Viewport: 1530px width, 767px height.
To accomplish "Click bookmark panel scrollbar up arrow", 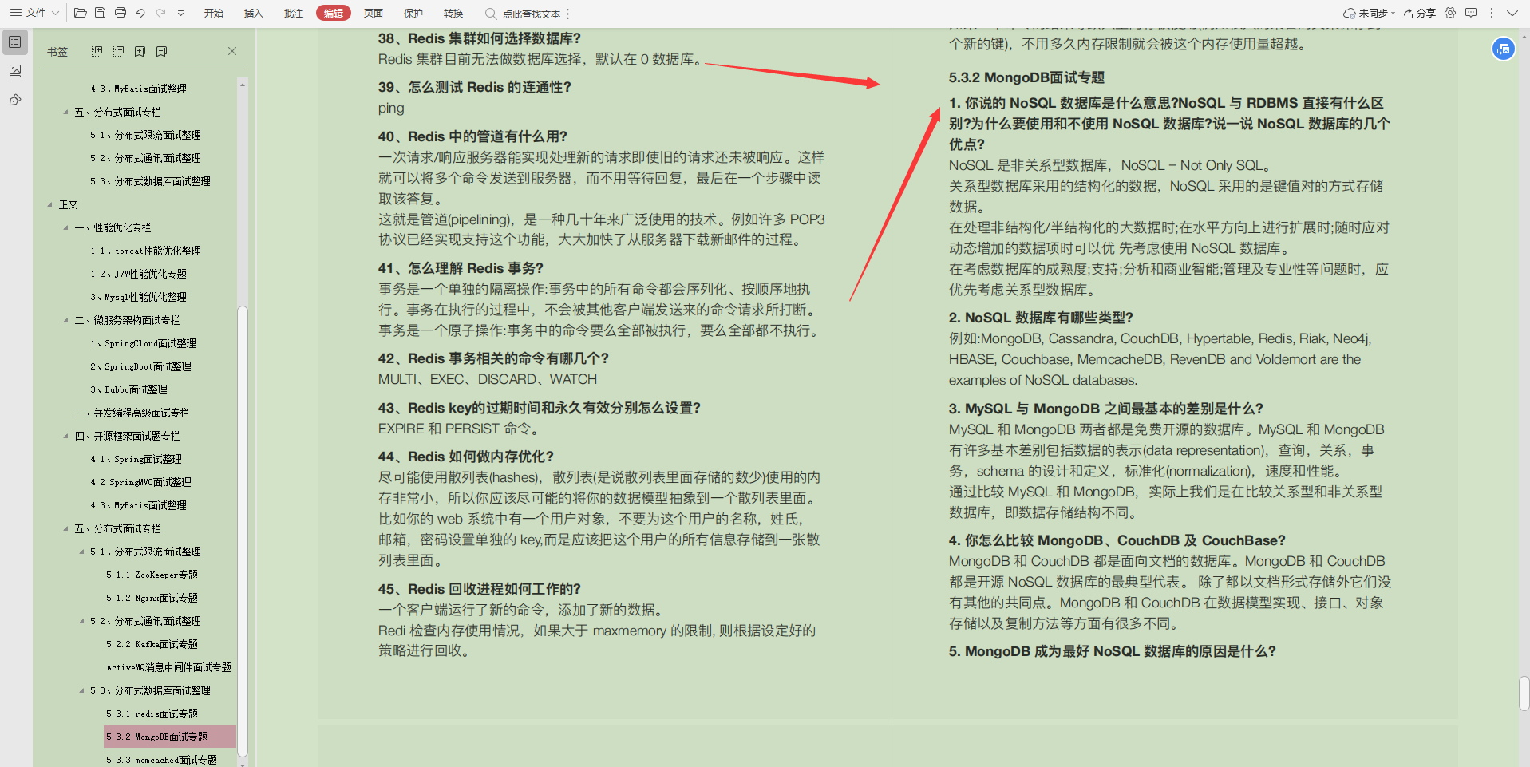I will click(x=243, y=84).
